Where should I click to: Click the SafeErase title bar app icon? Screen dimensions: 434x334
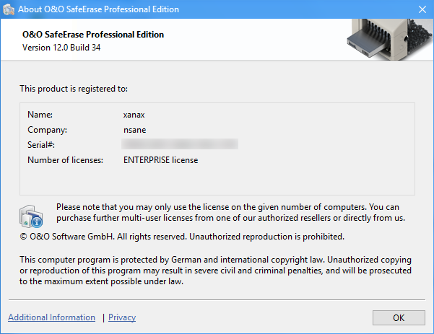click(x=10, y=9)
